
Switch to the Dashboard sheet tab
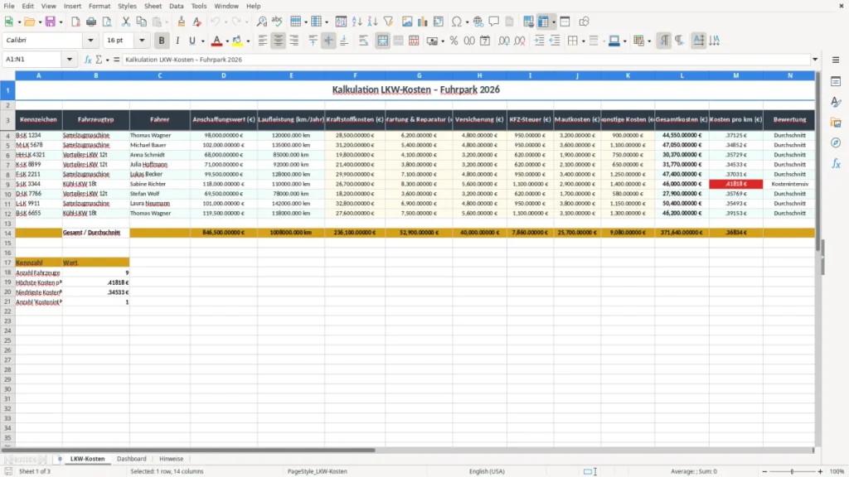(x=132, y=459)
